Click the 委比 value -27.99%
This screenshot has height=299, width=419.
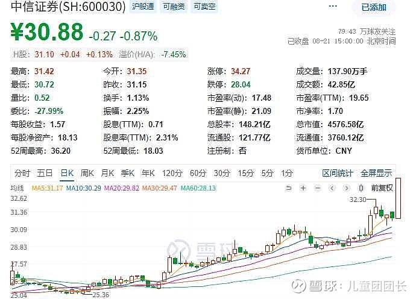(49, 111)
